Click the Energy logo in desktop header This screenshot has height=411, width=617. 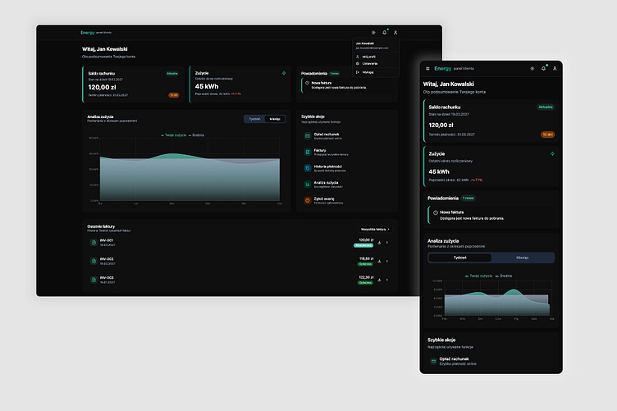(x=87, y=33)
